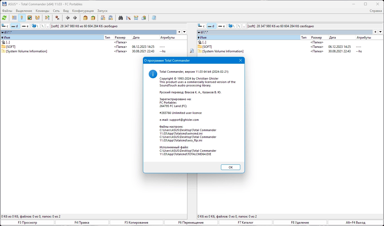The height and width of the screenshot is (226, 384).
Task: Open Notepad icon on the toolbar
Action: (x=154, y=18)
